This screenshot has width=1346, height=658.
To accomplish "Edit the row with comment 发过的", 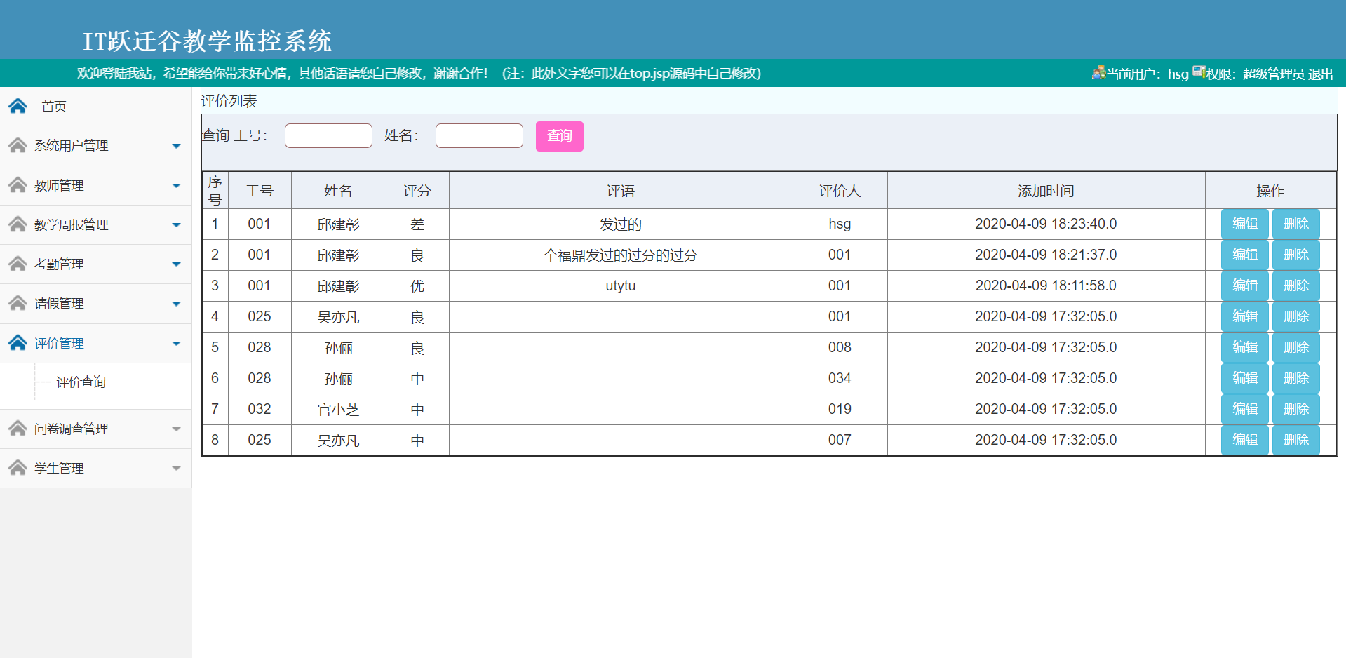I will coord(1245,224).
